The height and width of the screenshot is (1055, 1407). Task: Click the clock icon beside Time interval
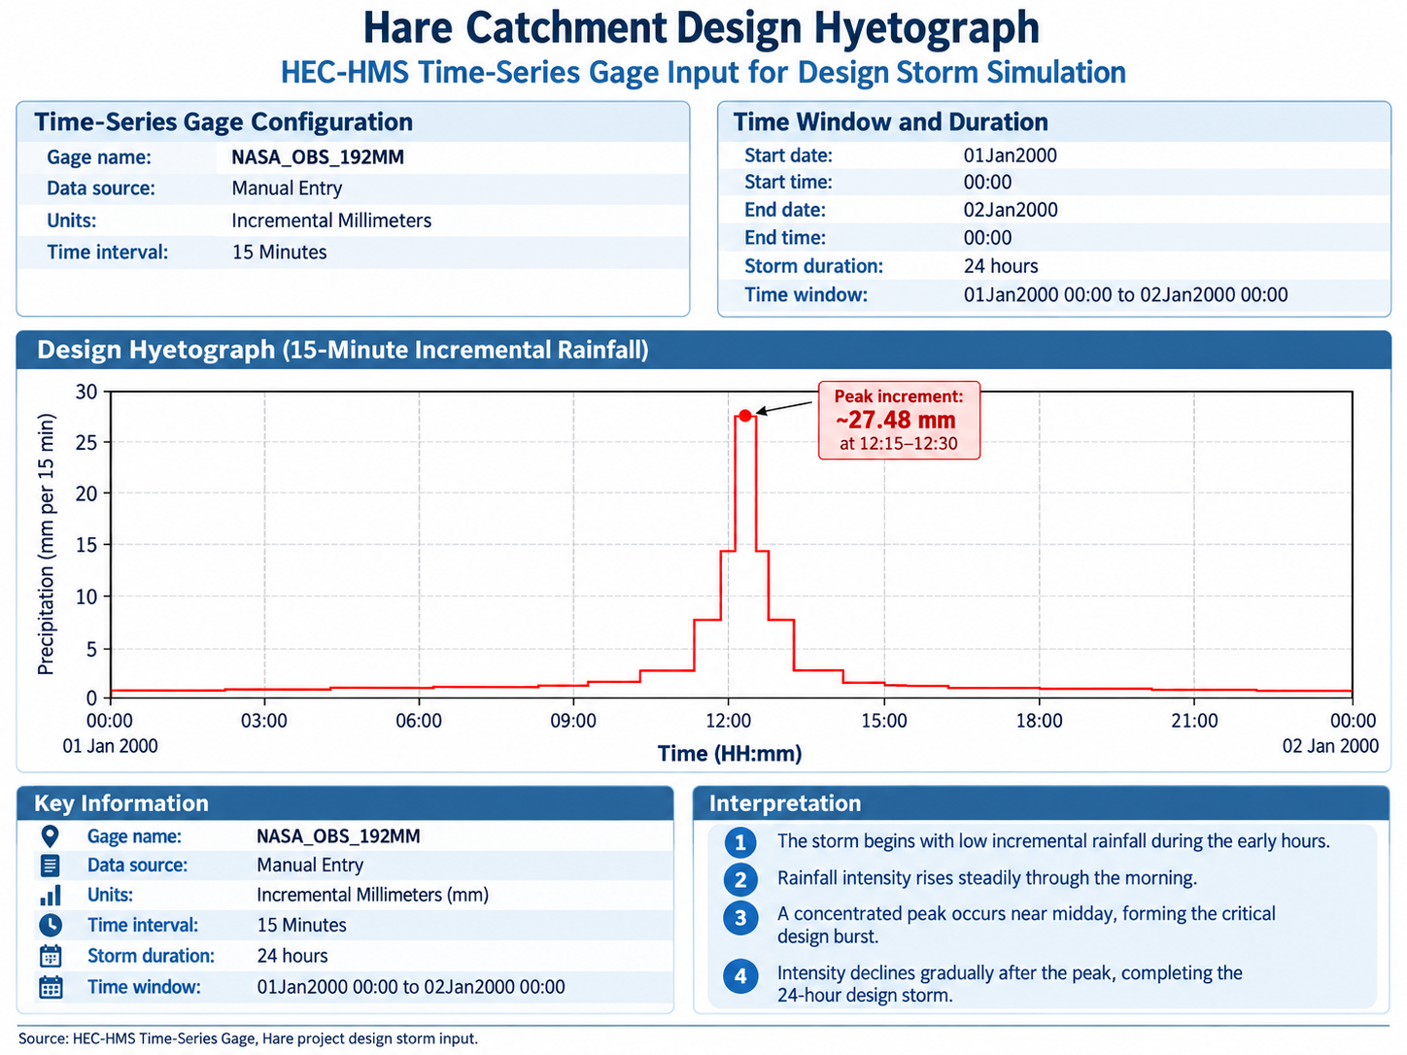51,925
